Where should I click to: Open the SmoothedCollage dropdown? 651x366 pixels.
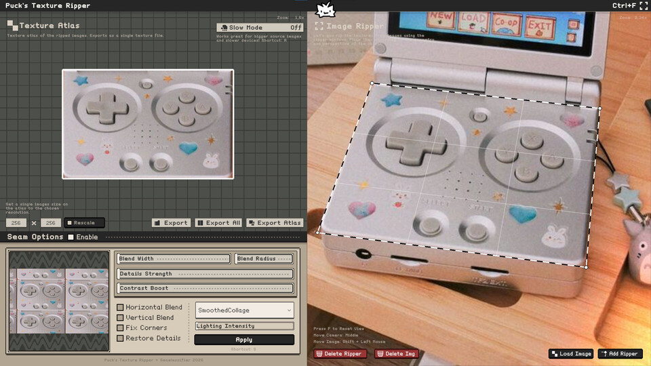[x=245, y=310]
